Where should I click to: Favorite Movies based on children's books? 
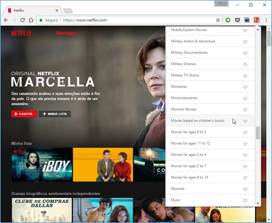245,122
